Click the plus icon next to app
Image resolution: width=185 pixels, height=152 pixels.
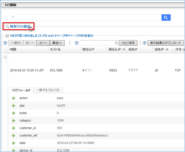click(13, 106)
